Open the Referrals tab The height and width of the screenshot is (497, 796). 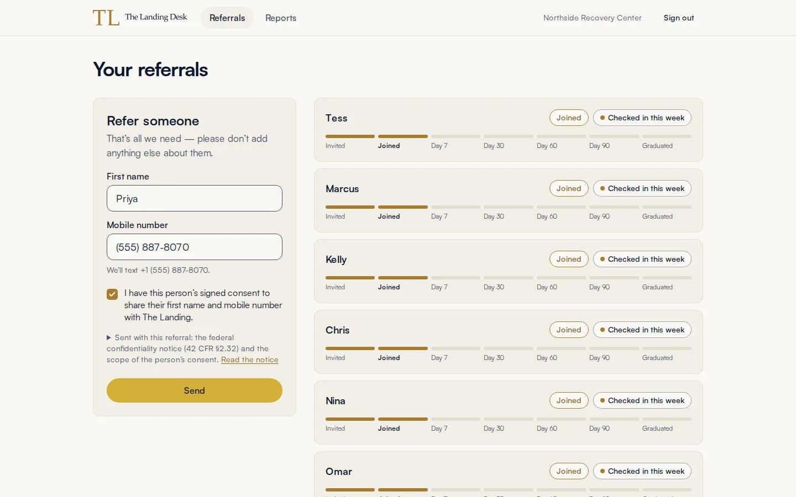pyautogui.click(x=227, y=18)
